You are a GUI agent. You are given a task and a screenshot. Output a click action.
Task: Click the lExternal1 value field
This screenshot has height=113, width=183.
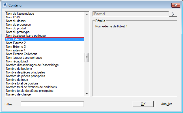point(131,14)
